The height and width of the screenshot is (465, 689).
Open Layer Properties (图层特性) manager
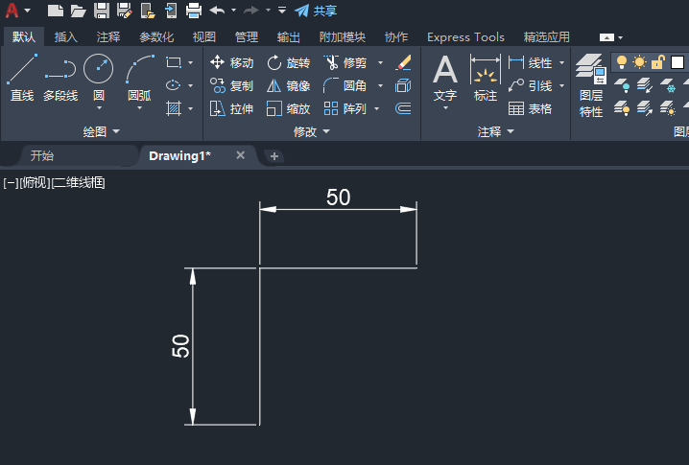coord(591,85)
